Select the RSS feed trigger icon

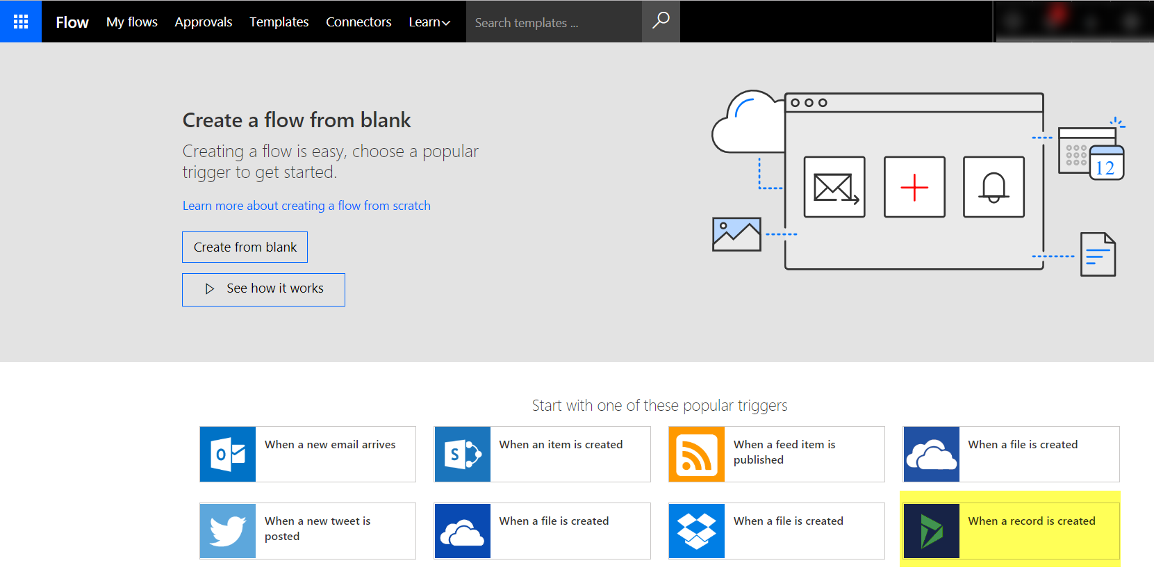697,455
